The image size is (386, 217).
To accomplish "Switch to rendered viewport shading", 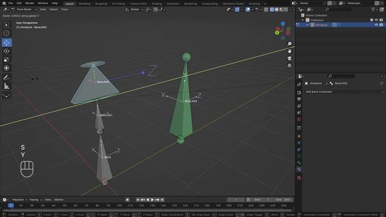I will (x=286, y=10).
